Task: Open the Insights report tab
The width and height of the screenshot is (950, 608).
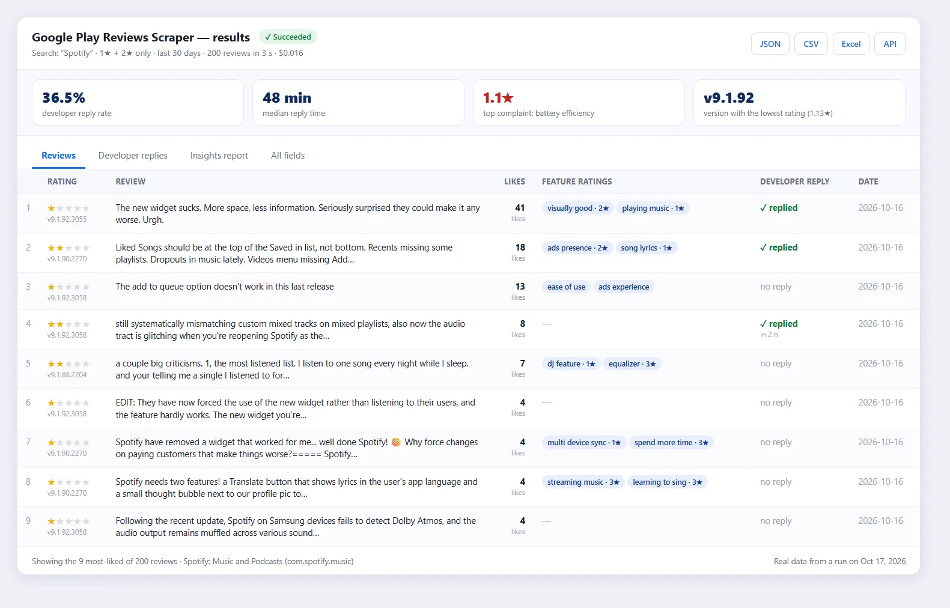Action: click(x=219, y=156)
